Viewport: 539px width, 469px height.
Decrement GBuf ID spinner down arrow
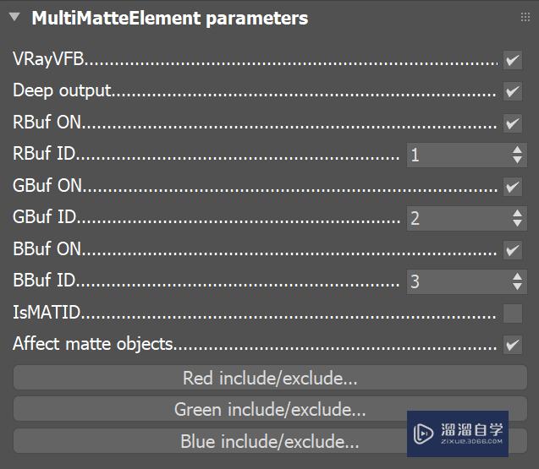click(518, 223)
